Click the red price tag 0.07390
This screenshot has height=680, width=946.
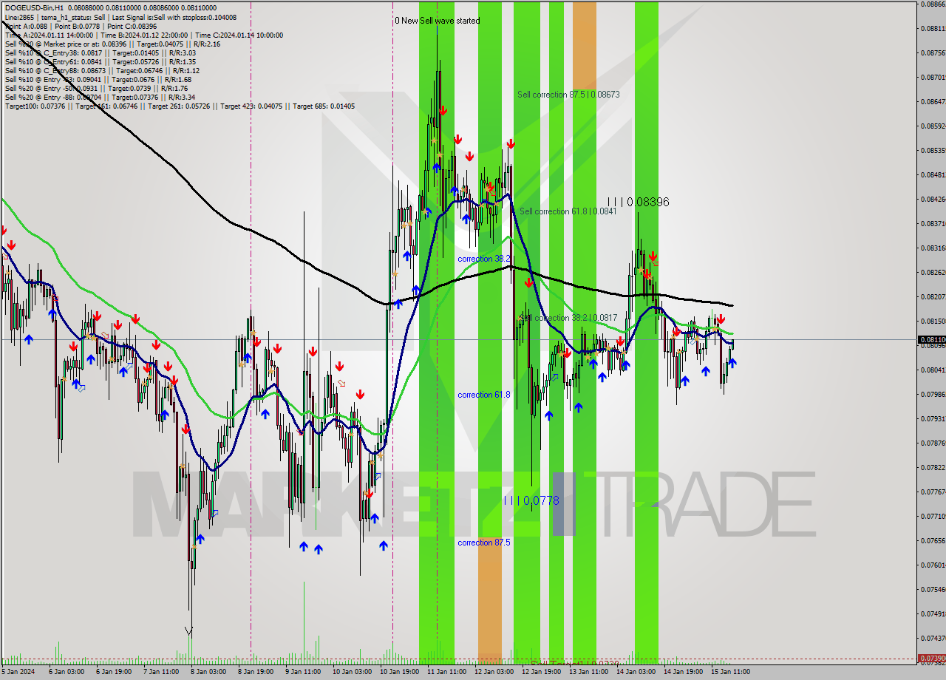931,658
